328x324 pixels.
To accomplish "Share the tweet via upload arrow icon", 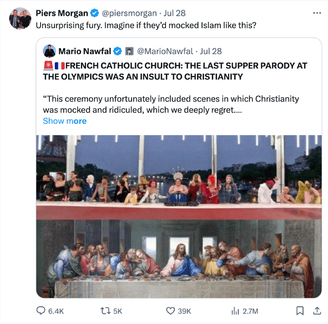I will [316, 311].
